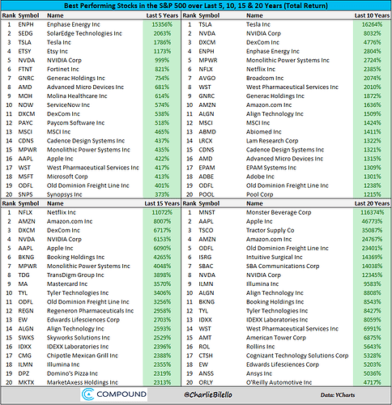Click the SolarEdge Technologies Inc name
This screenshot has height=405, width=392.
coord(84,33)
